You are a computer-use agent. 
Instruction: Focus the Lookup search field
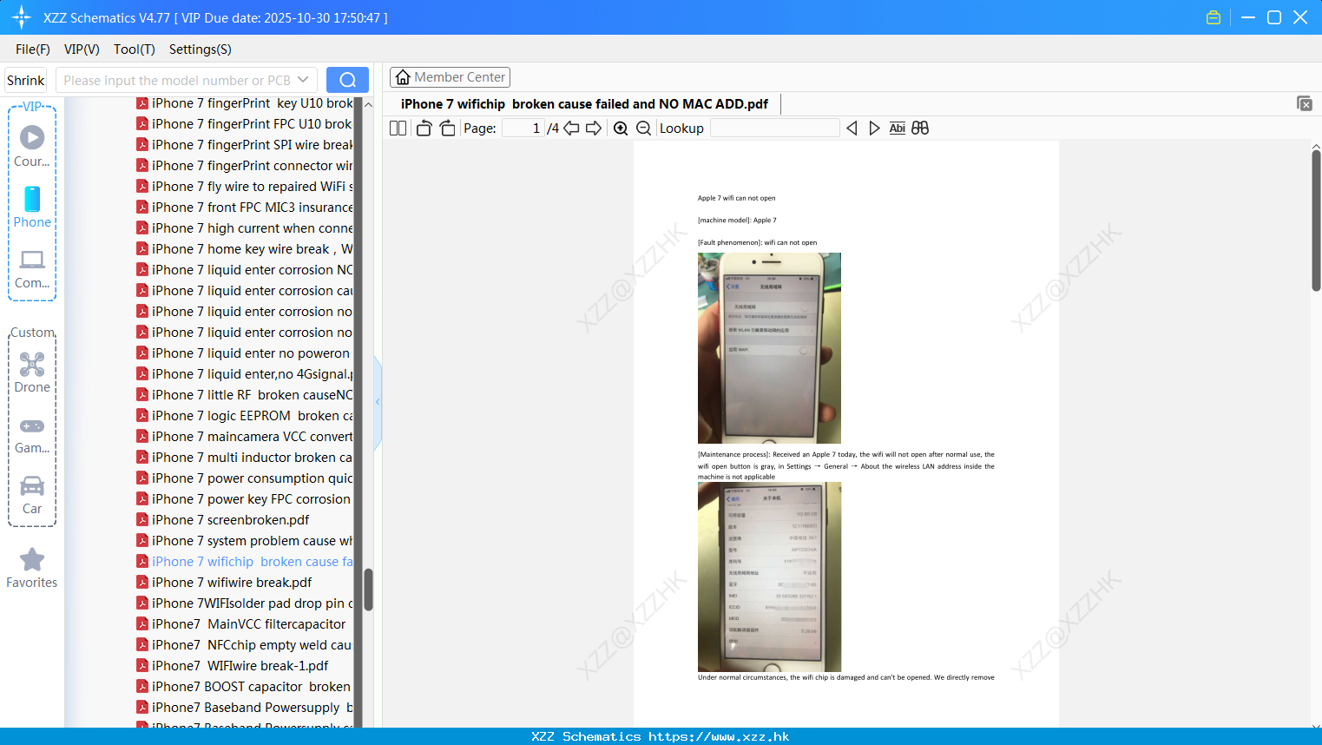(x=774, y=129)
